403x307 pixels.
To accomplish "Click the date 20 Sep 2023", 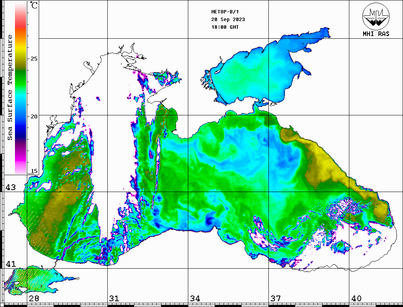I will pos(228,20).
